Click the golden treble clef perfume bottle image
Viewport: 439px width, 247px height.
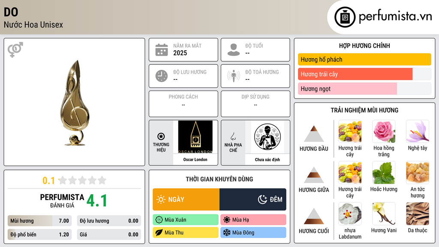(x=75, y=103)
